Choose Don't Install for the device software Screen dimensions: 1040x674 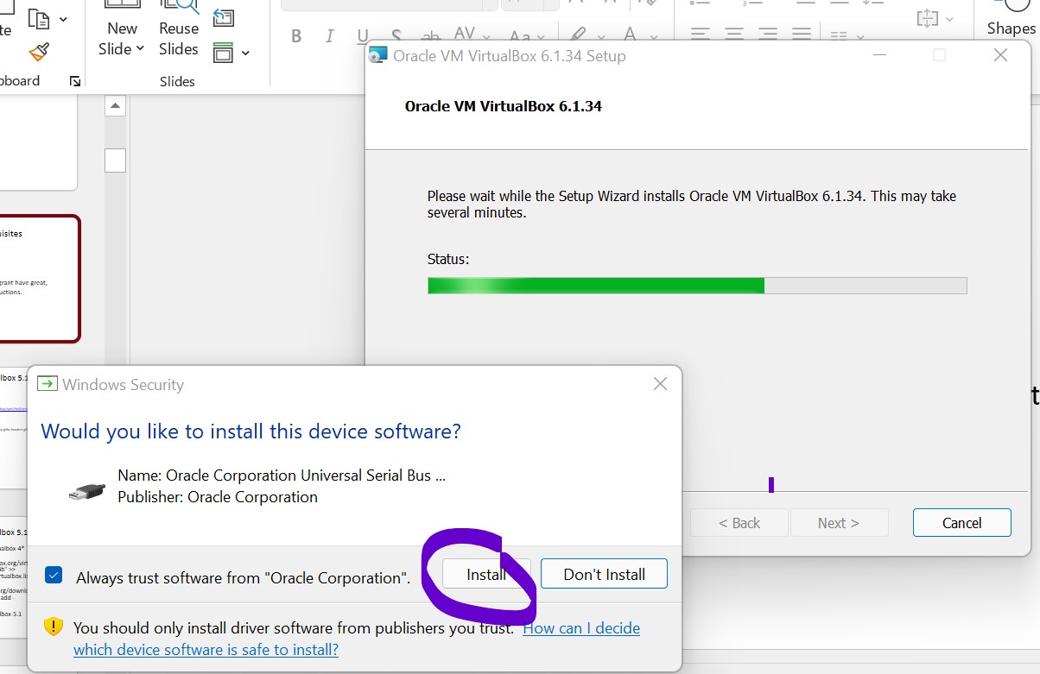(604, 574)
